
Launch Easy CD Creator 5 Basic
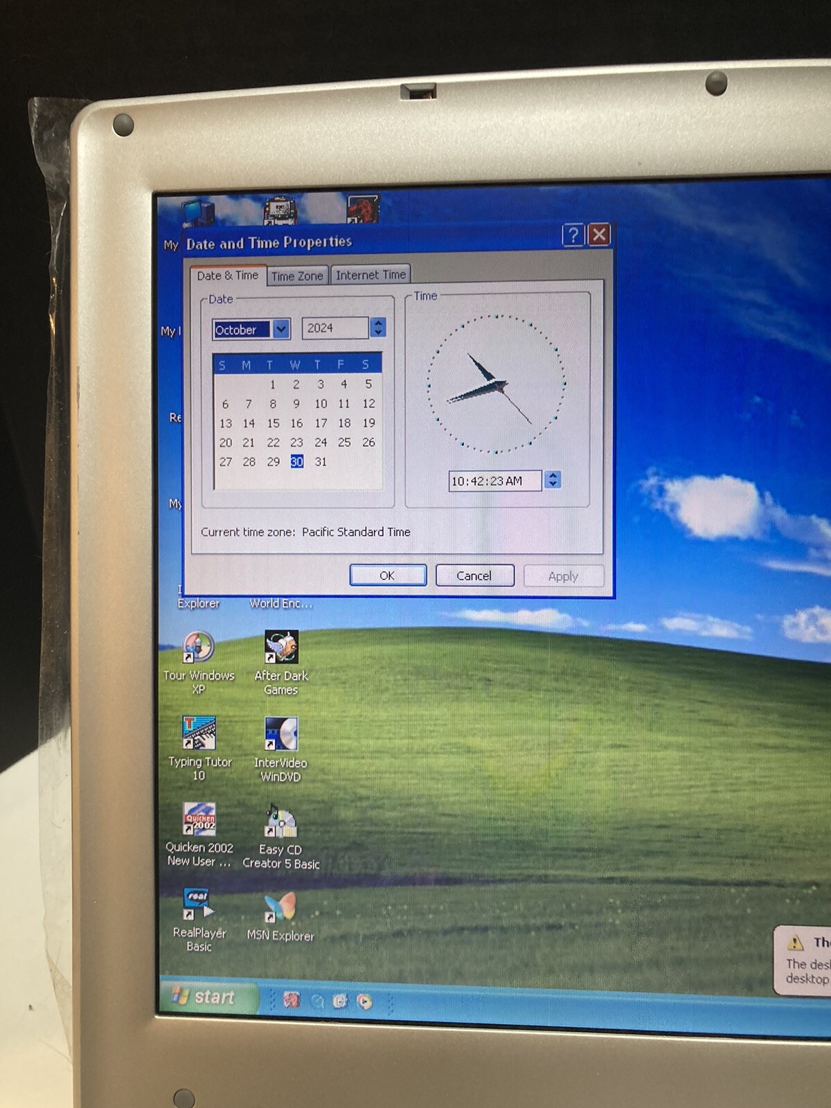[280, 837]
